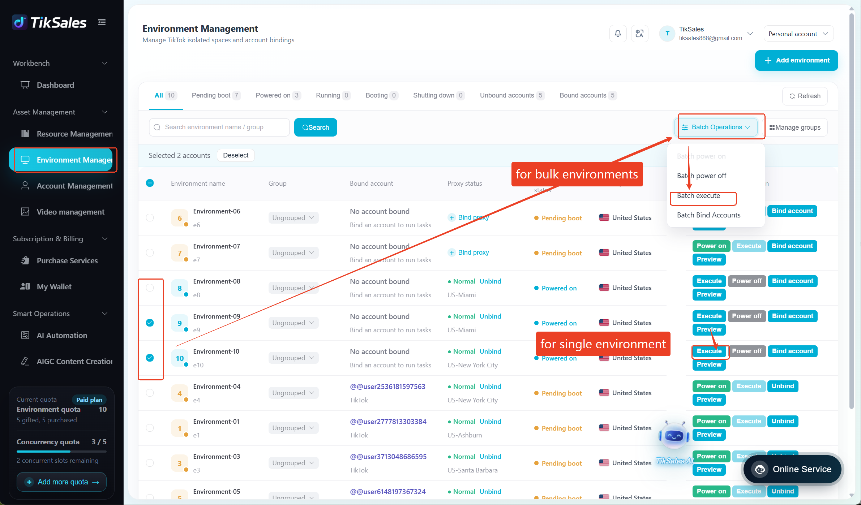The image size is (861, 505).
Task: Open the Personal account dropdown
Action: coord(798,34)
